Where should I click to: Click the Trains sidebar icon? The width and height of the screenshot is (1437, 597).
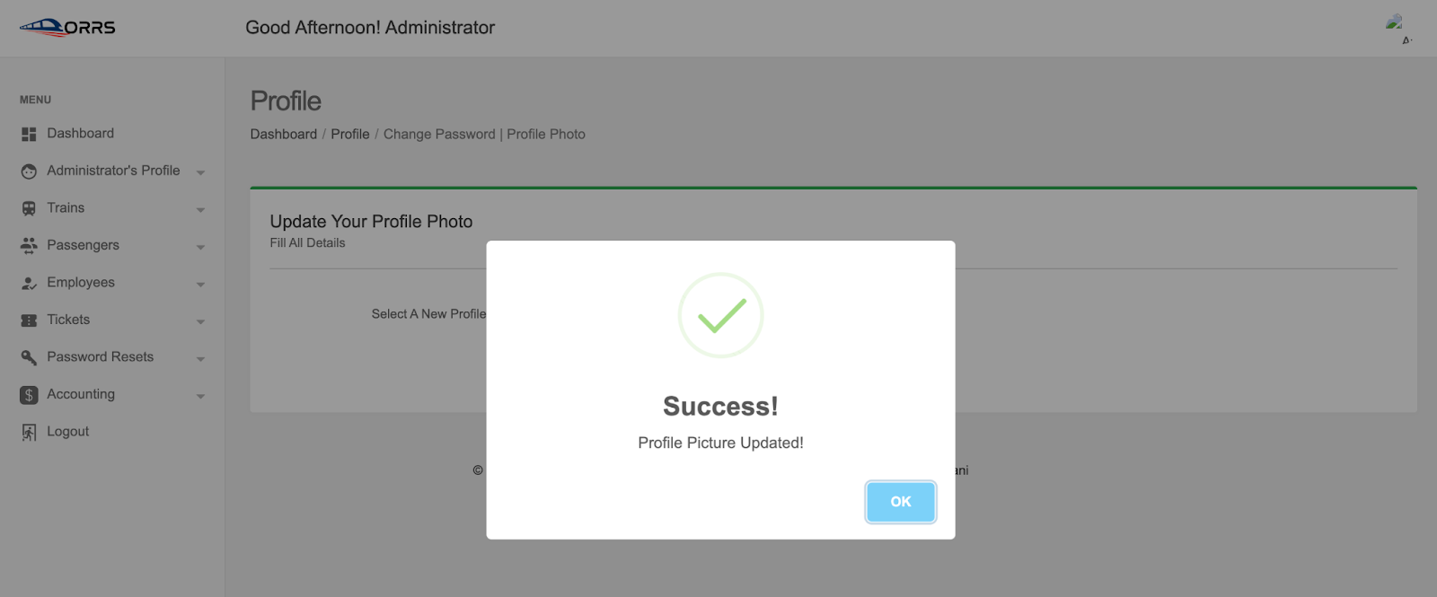[x=29, y=208]
